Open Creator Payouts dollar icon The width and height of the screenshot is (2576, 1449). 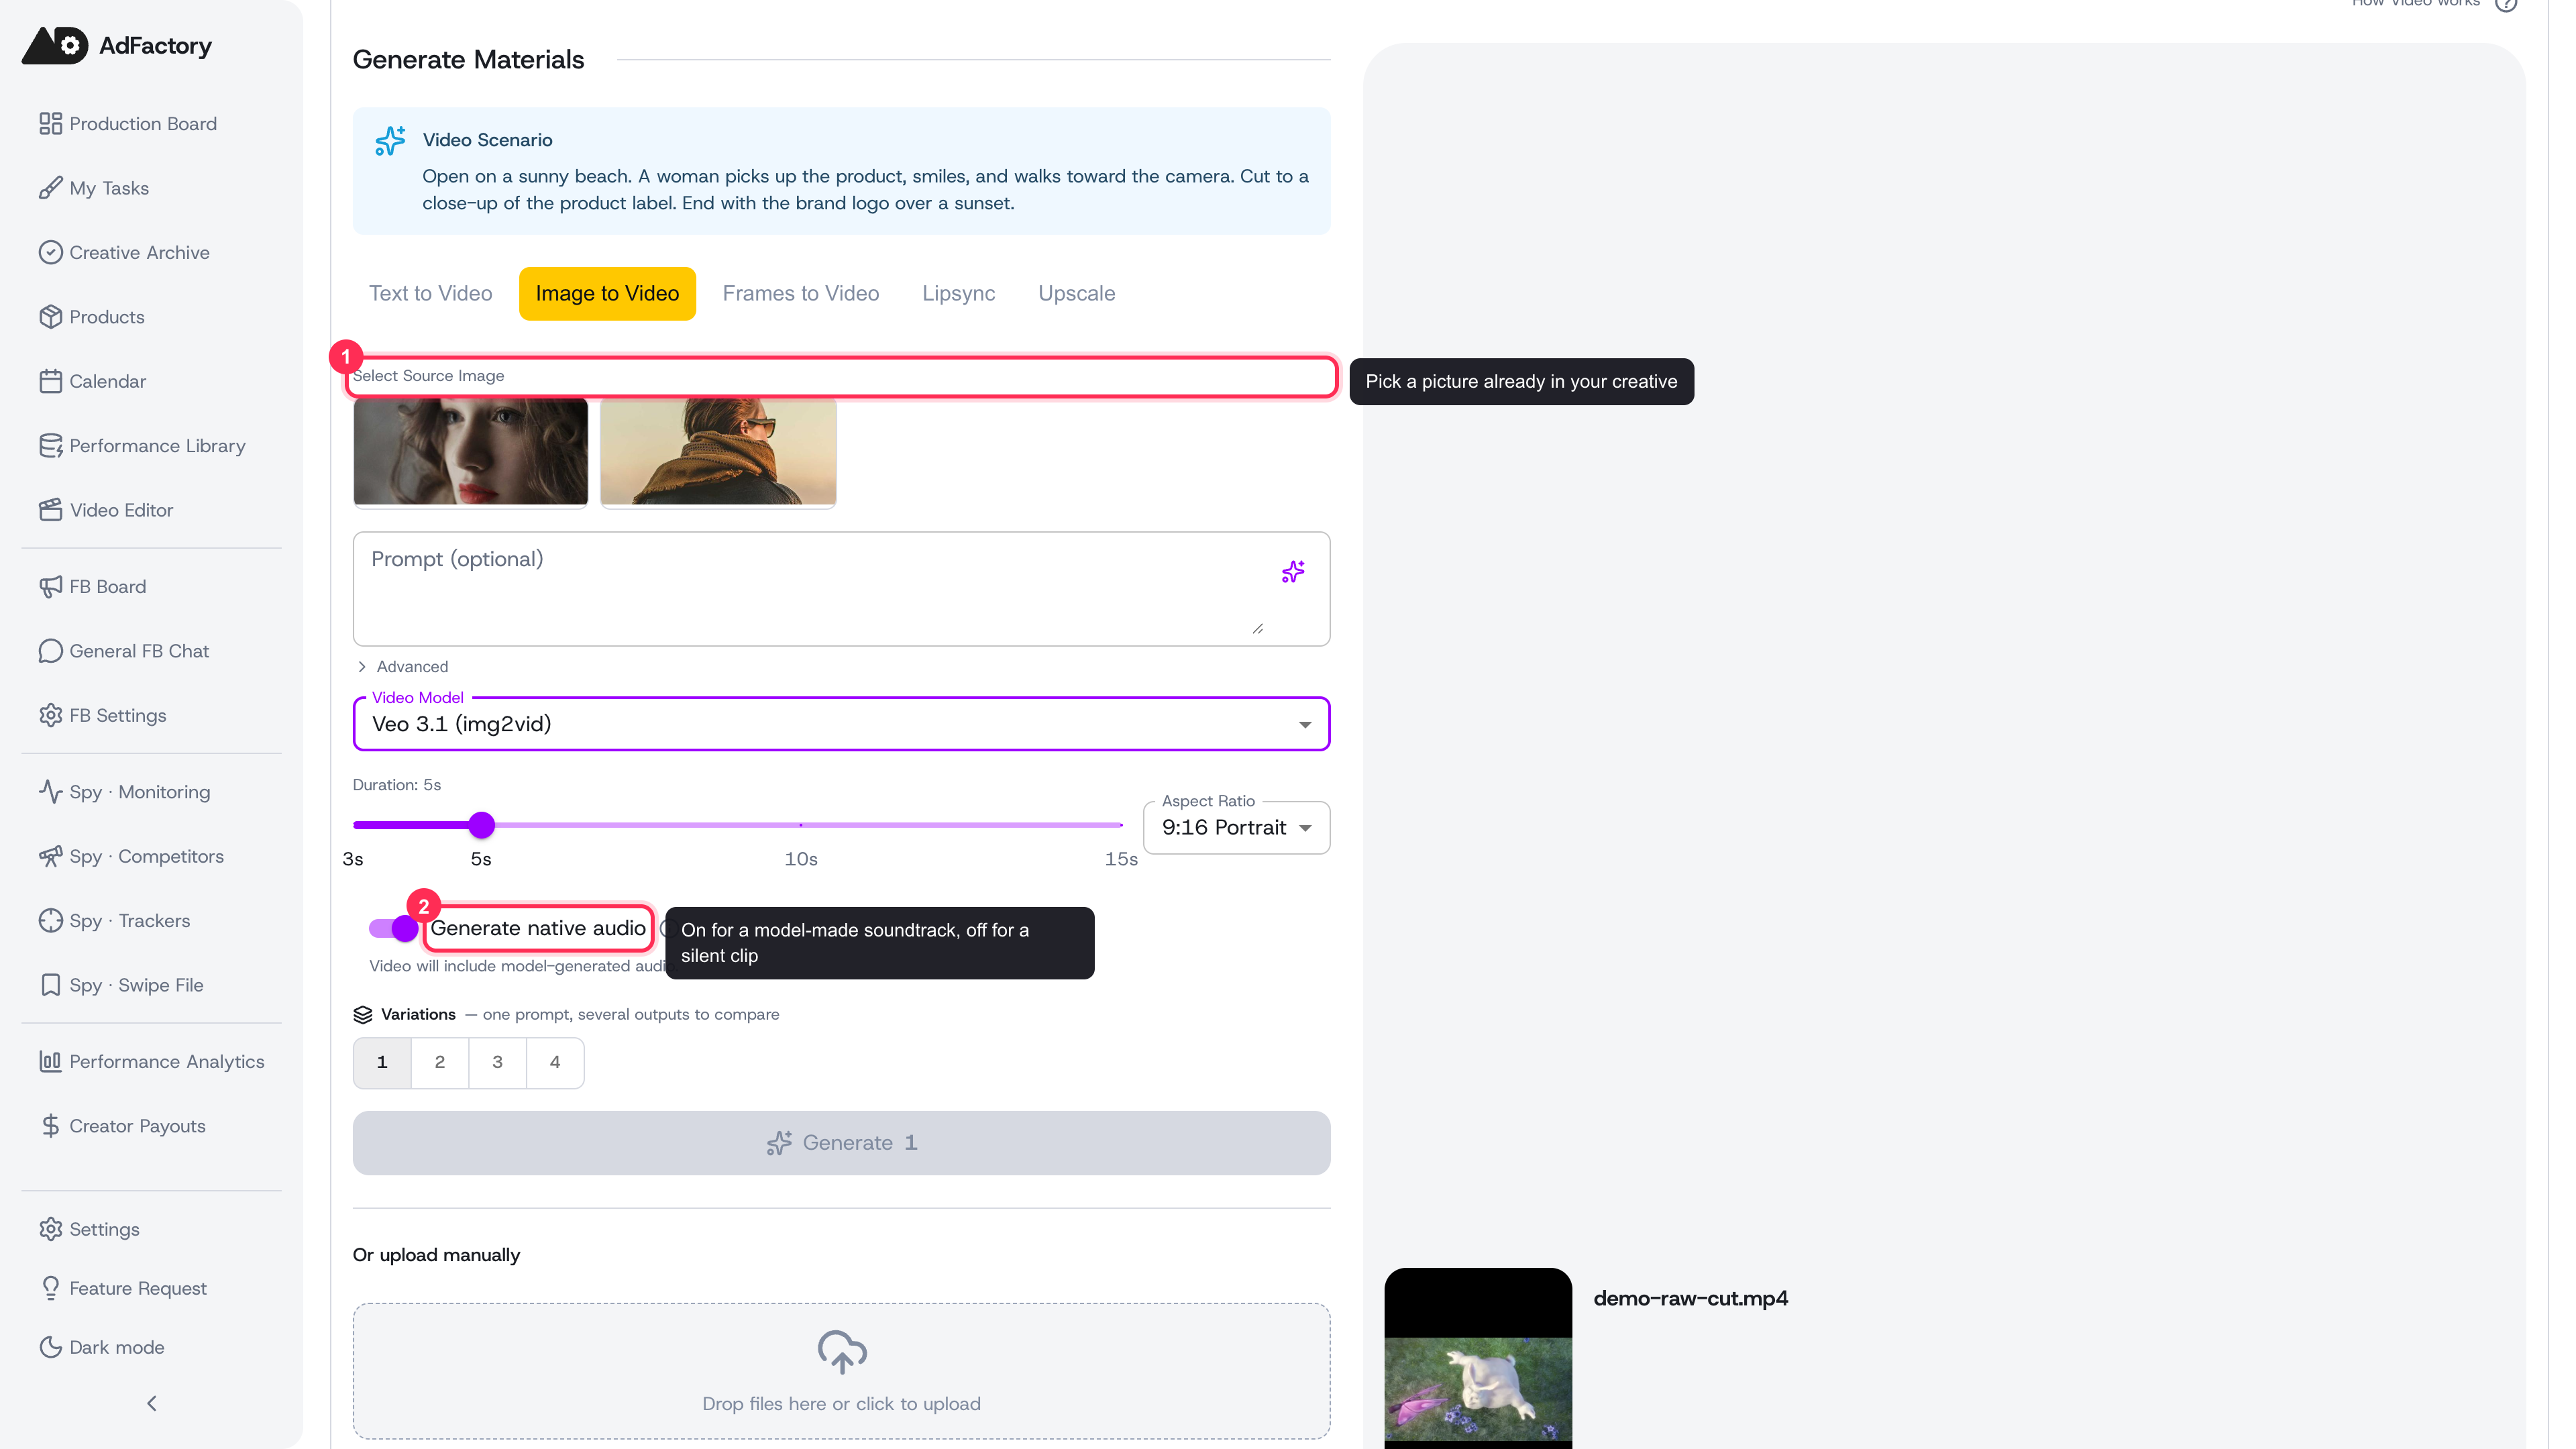[50, 1126]
